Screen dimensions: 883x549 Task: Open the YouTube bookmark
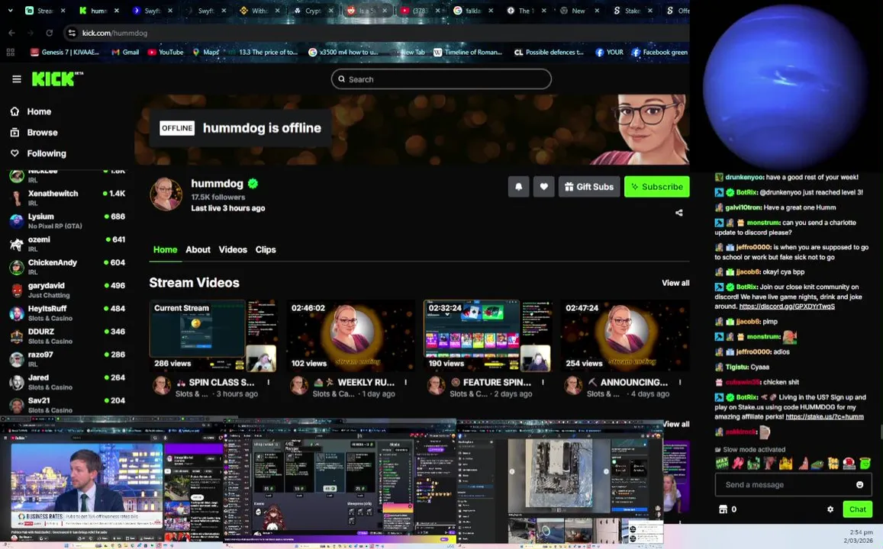coord(166,53)
